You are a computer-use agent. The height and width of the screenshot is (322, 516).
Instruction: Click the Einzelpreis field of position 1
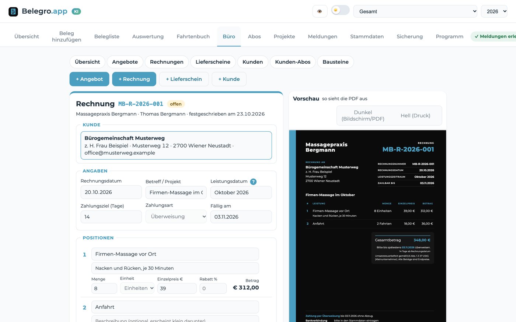point(177,288)
